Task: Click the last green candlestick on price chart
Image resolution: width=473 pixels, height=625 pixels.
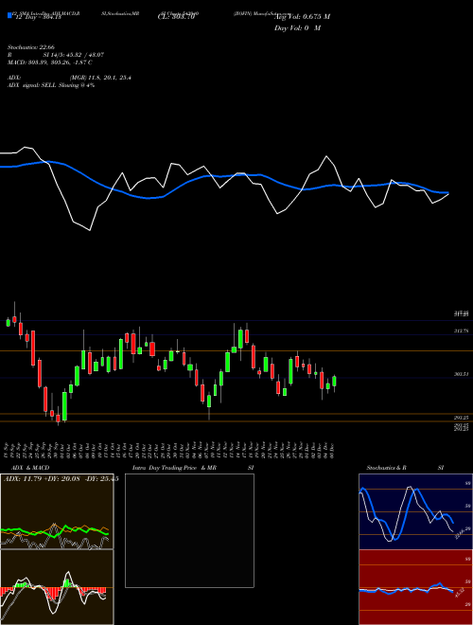Action: (x=334, y=382)
